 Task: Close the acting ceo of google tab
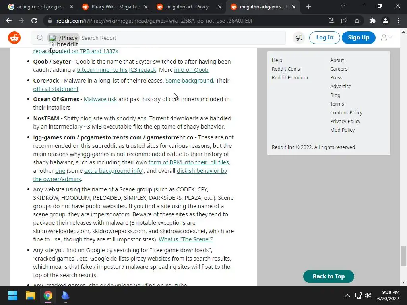pos(72,7)
